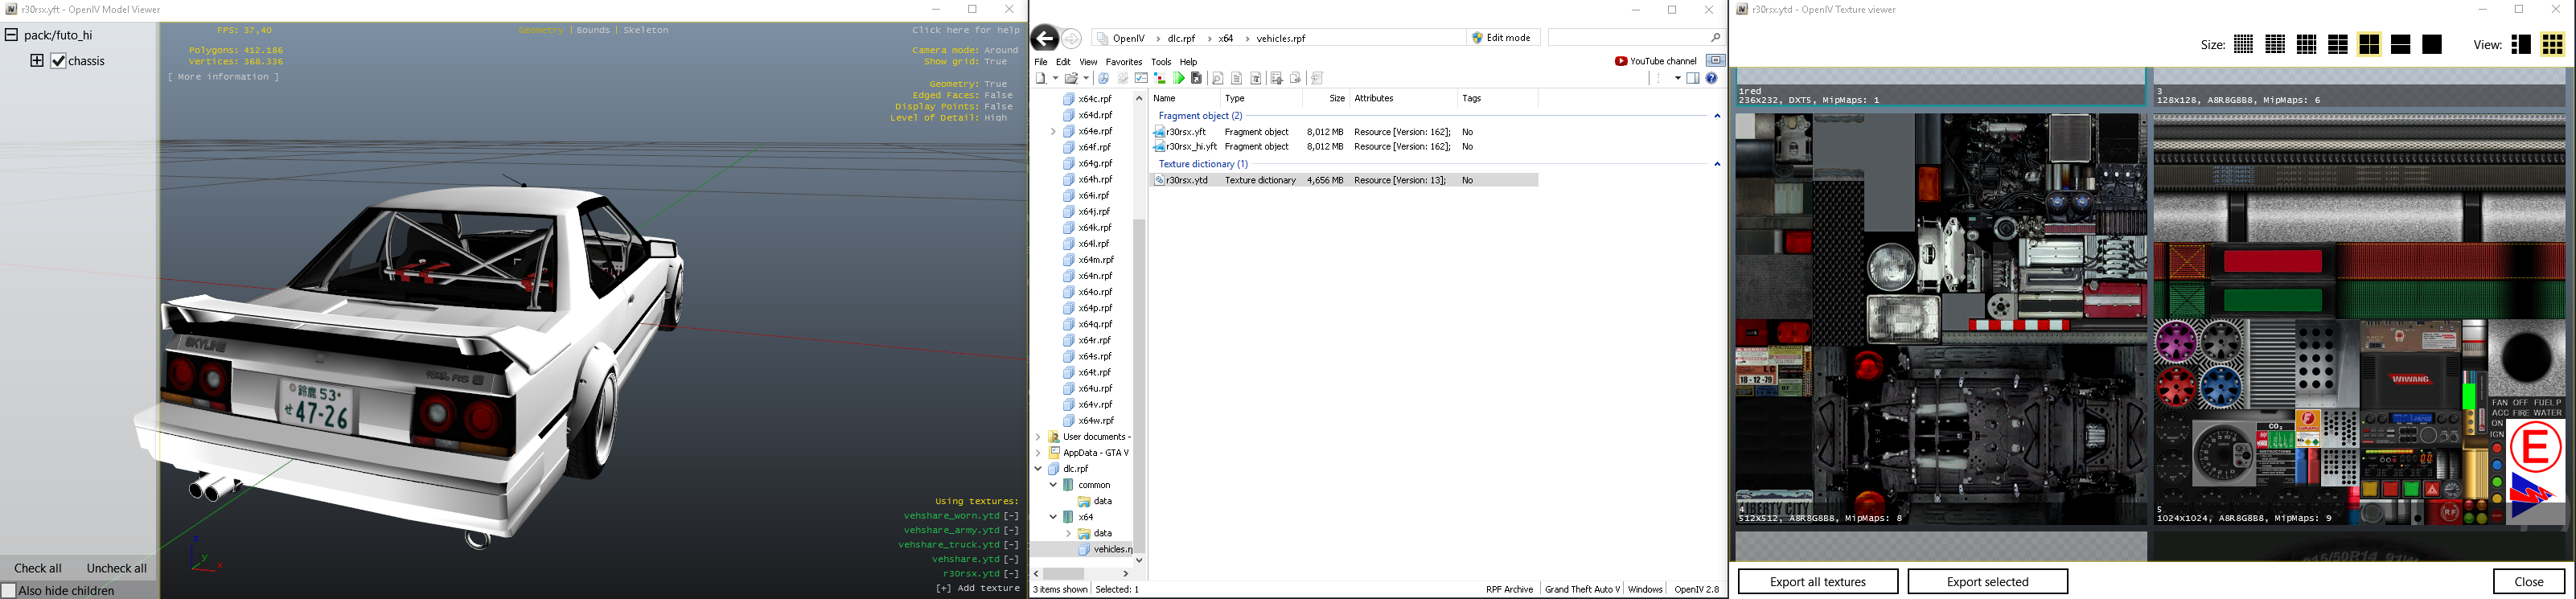
Task: Click the Edit mode button
Action: 1503,38
